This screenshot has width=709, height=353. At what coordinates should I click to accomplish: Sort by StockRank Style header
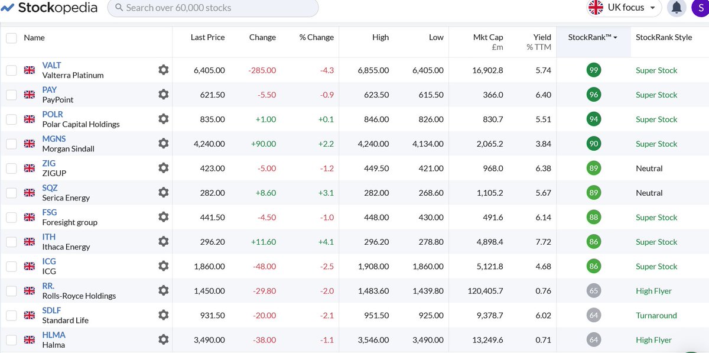664,37
